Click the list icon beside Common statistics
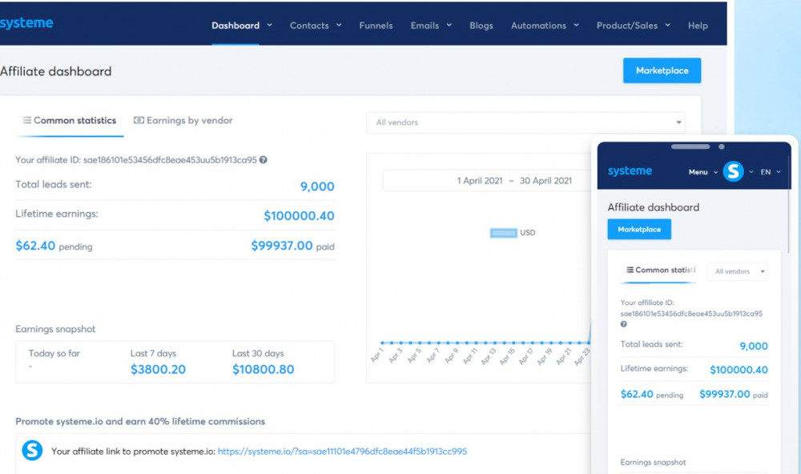Image resolution: width=801 pixels, height=474 pixels. click(x=26, y=121)
